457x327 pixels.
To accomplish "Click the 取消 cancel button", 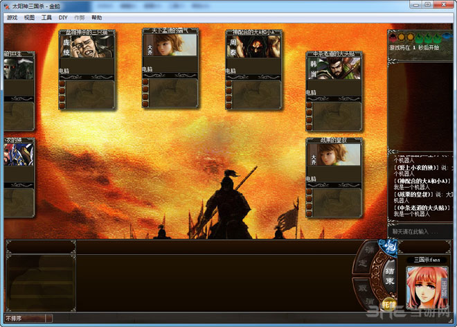I will point(365,293).
